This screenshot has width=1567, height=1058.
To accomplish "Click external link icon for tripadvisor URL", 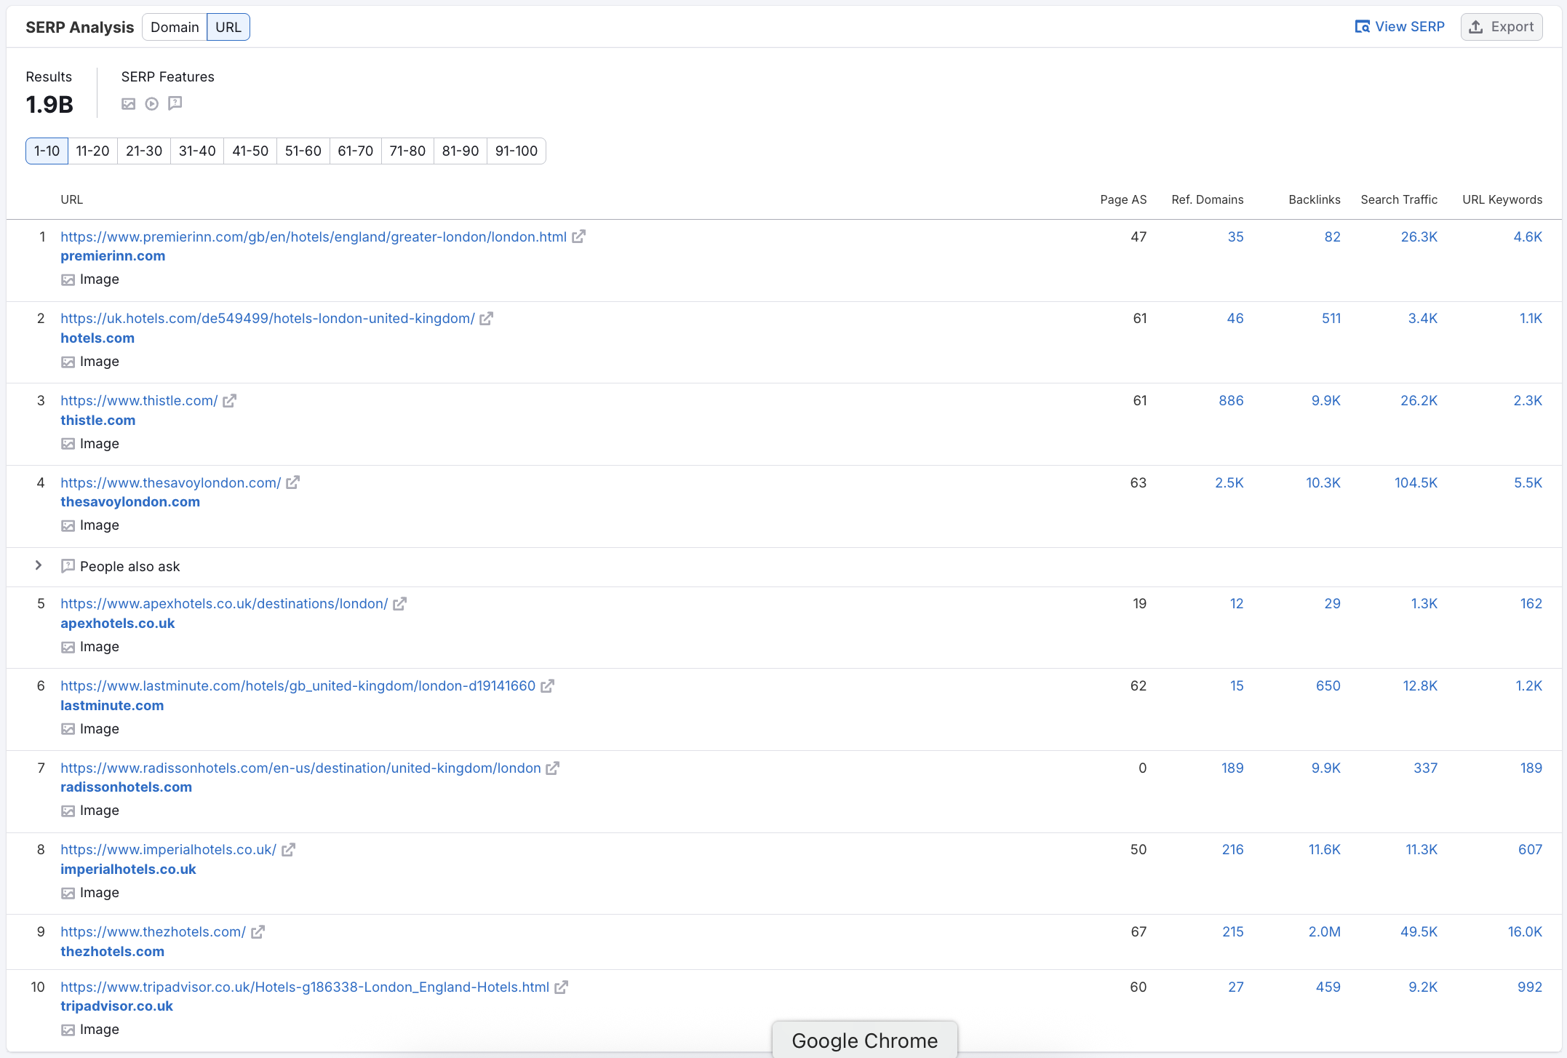I will (561, 987).
